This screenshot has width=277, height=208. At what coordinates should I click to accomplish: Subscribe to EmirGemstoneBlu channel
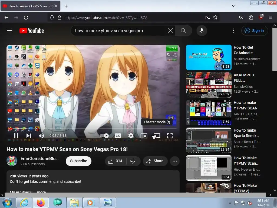79,161
